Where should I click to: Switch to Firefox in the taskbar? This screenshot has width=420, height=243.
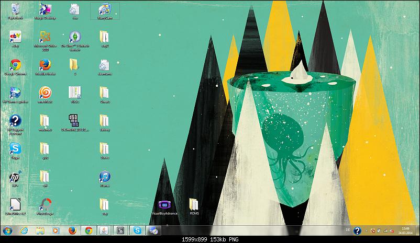tap(72, 230)
